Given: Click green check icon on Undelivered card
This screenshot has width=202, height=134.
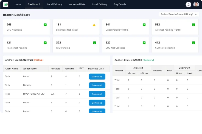Looking at the screenshot, I should coord(144,25).
